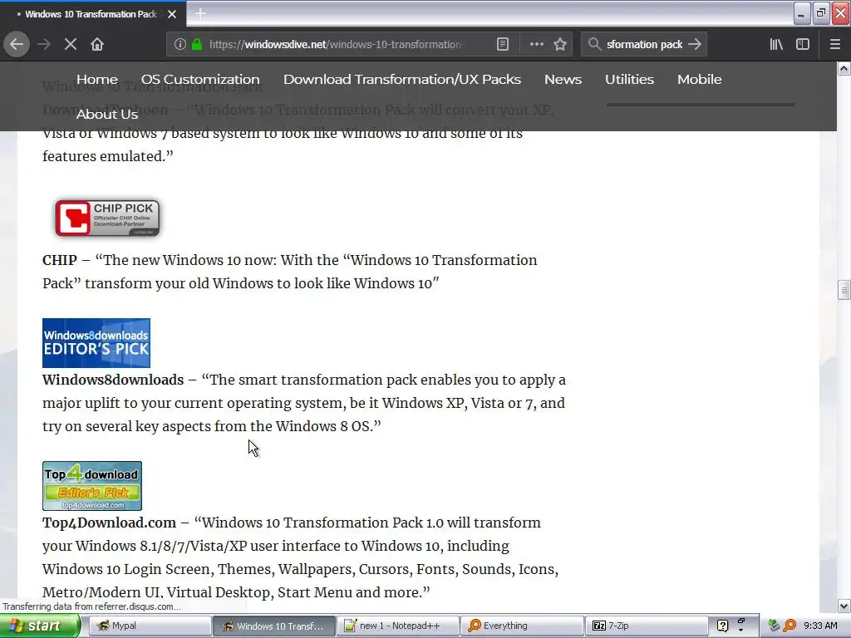Open the browser hamburger menu

coord(834,44)
